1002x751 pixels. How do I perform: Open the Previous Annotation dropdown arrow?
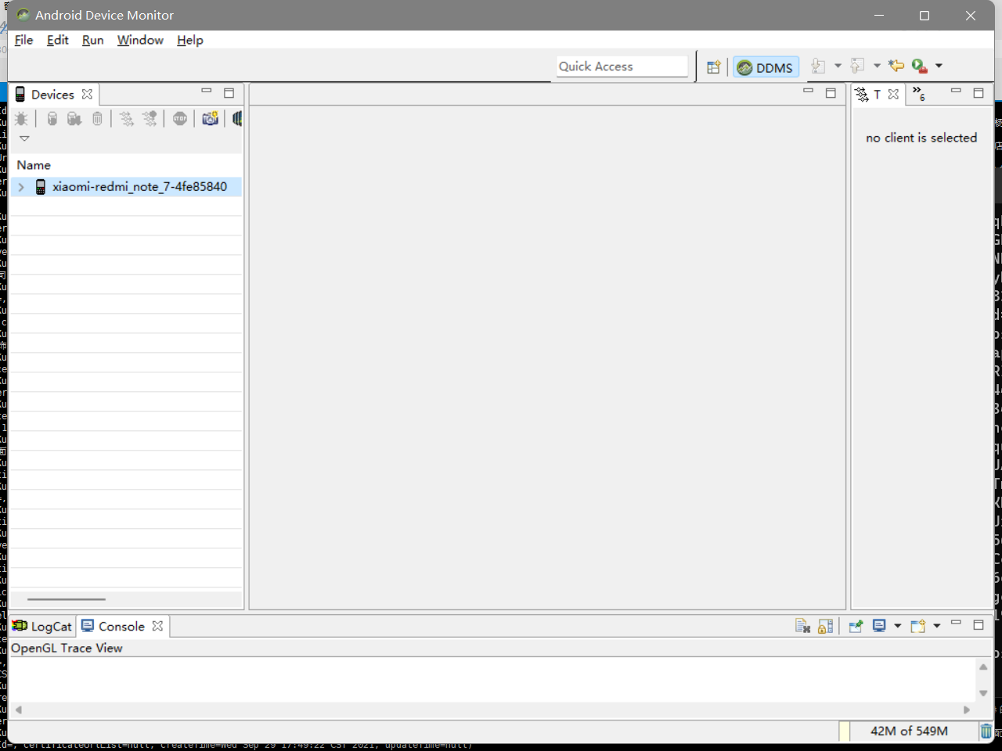coord(877,66)
